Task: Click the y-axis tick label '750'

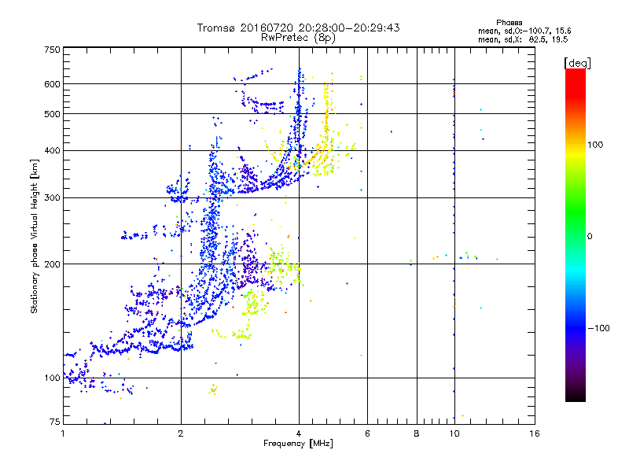Action: (52, 50)
